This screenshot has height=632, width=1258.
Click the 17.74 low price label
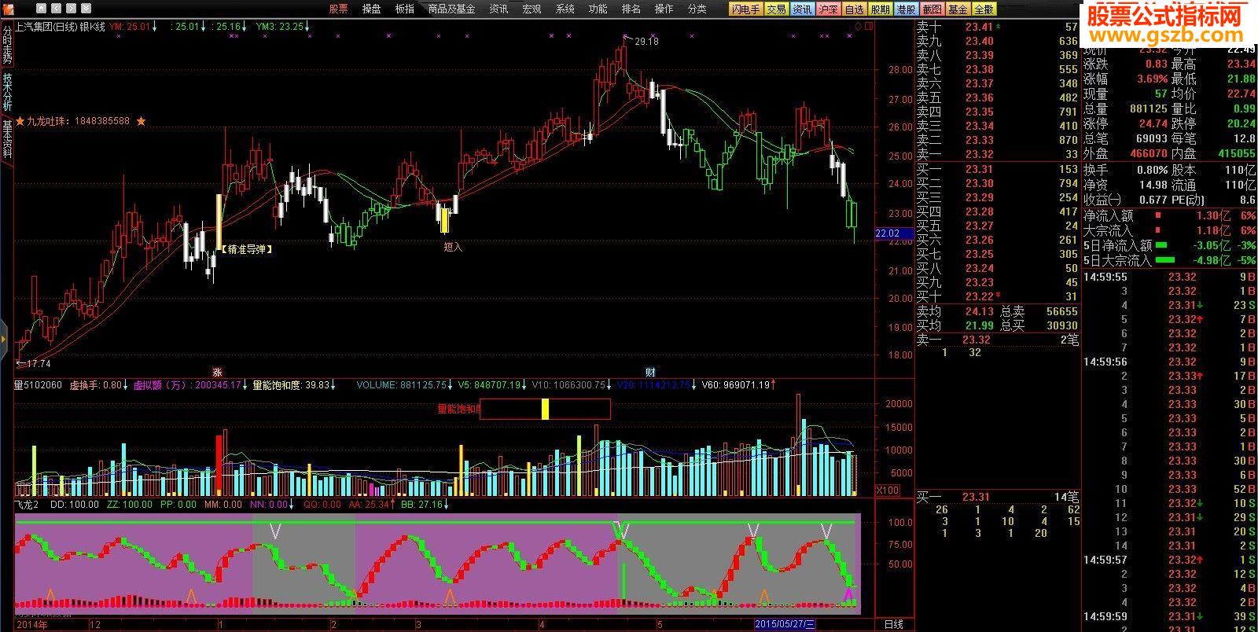point(38,364)
